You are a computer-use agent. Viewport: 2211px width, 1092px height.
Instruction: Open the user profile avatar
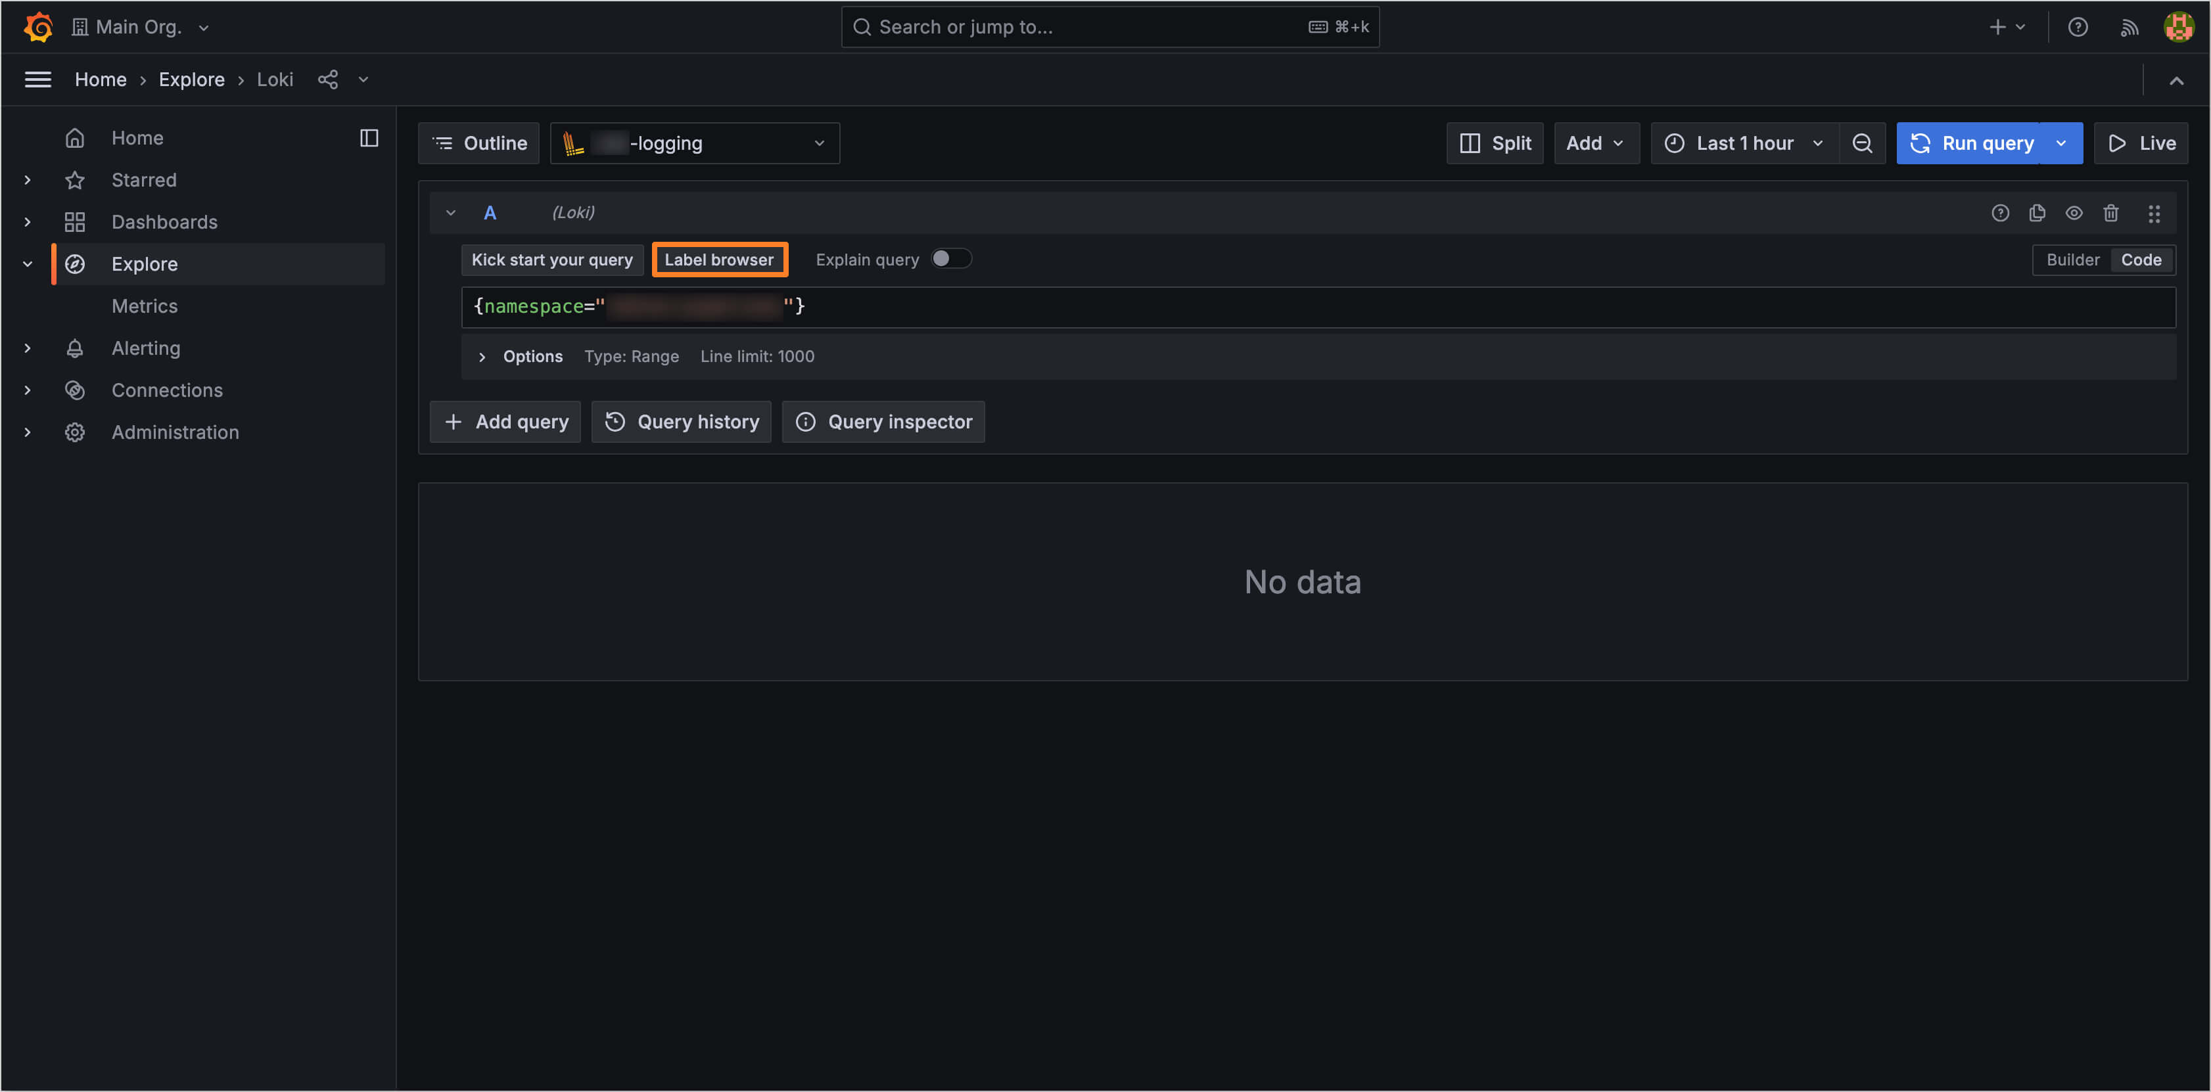[2178, 26]
